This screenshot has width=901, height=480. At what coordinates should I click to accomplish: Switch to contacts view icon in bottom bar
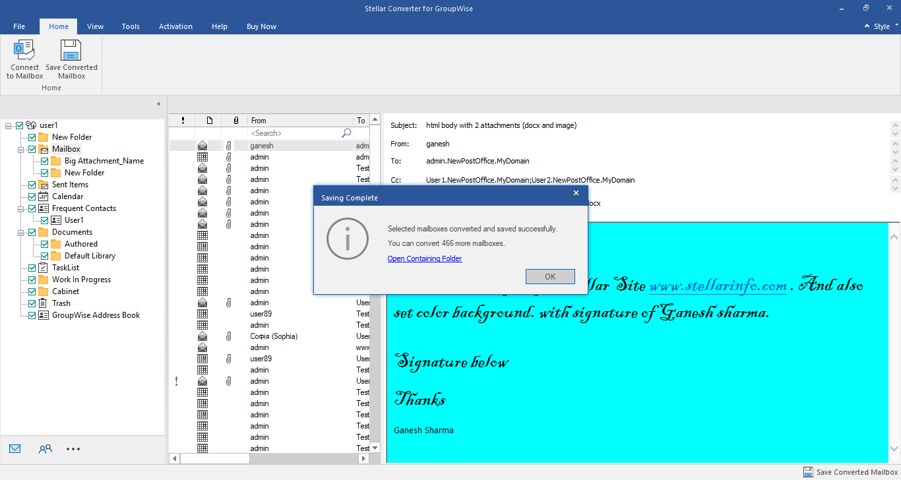pos(45,449)
